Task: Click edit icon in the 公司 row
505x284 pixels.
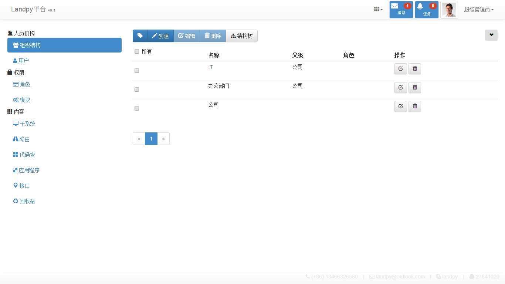Action: pyautogui.click(x=401, y=106)
